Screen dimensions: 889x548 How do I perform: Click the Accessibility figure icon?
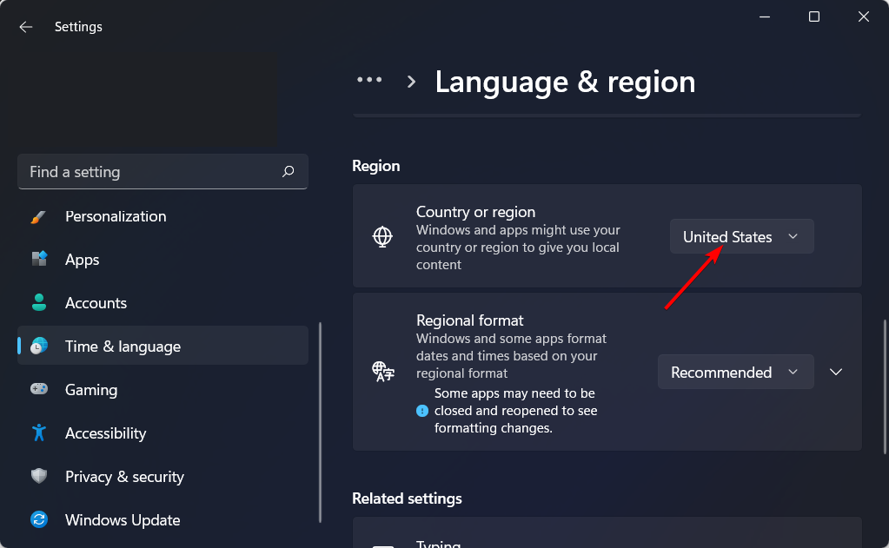click(39, 432)
